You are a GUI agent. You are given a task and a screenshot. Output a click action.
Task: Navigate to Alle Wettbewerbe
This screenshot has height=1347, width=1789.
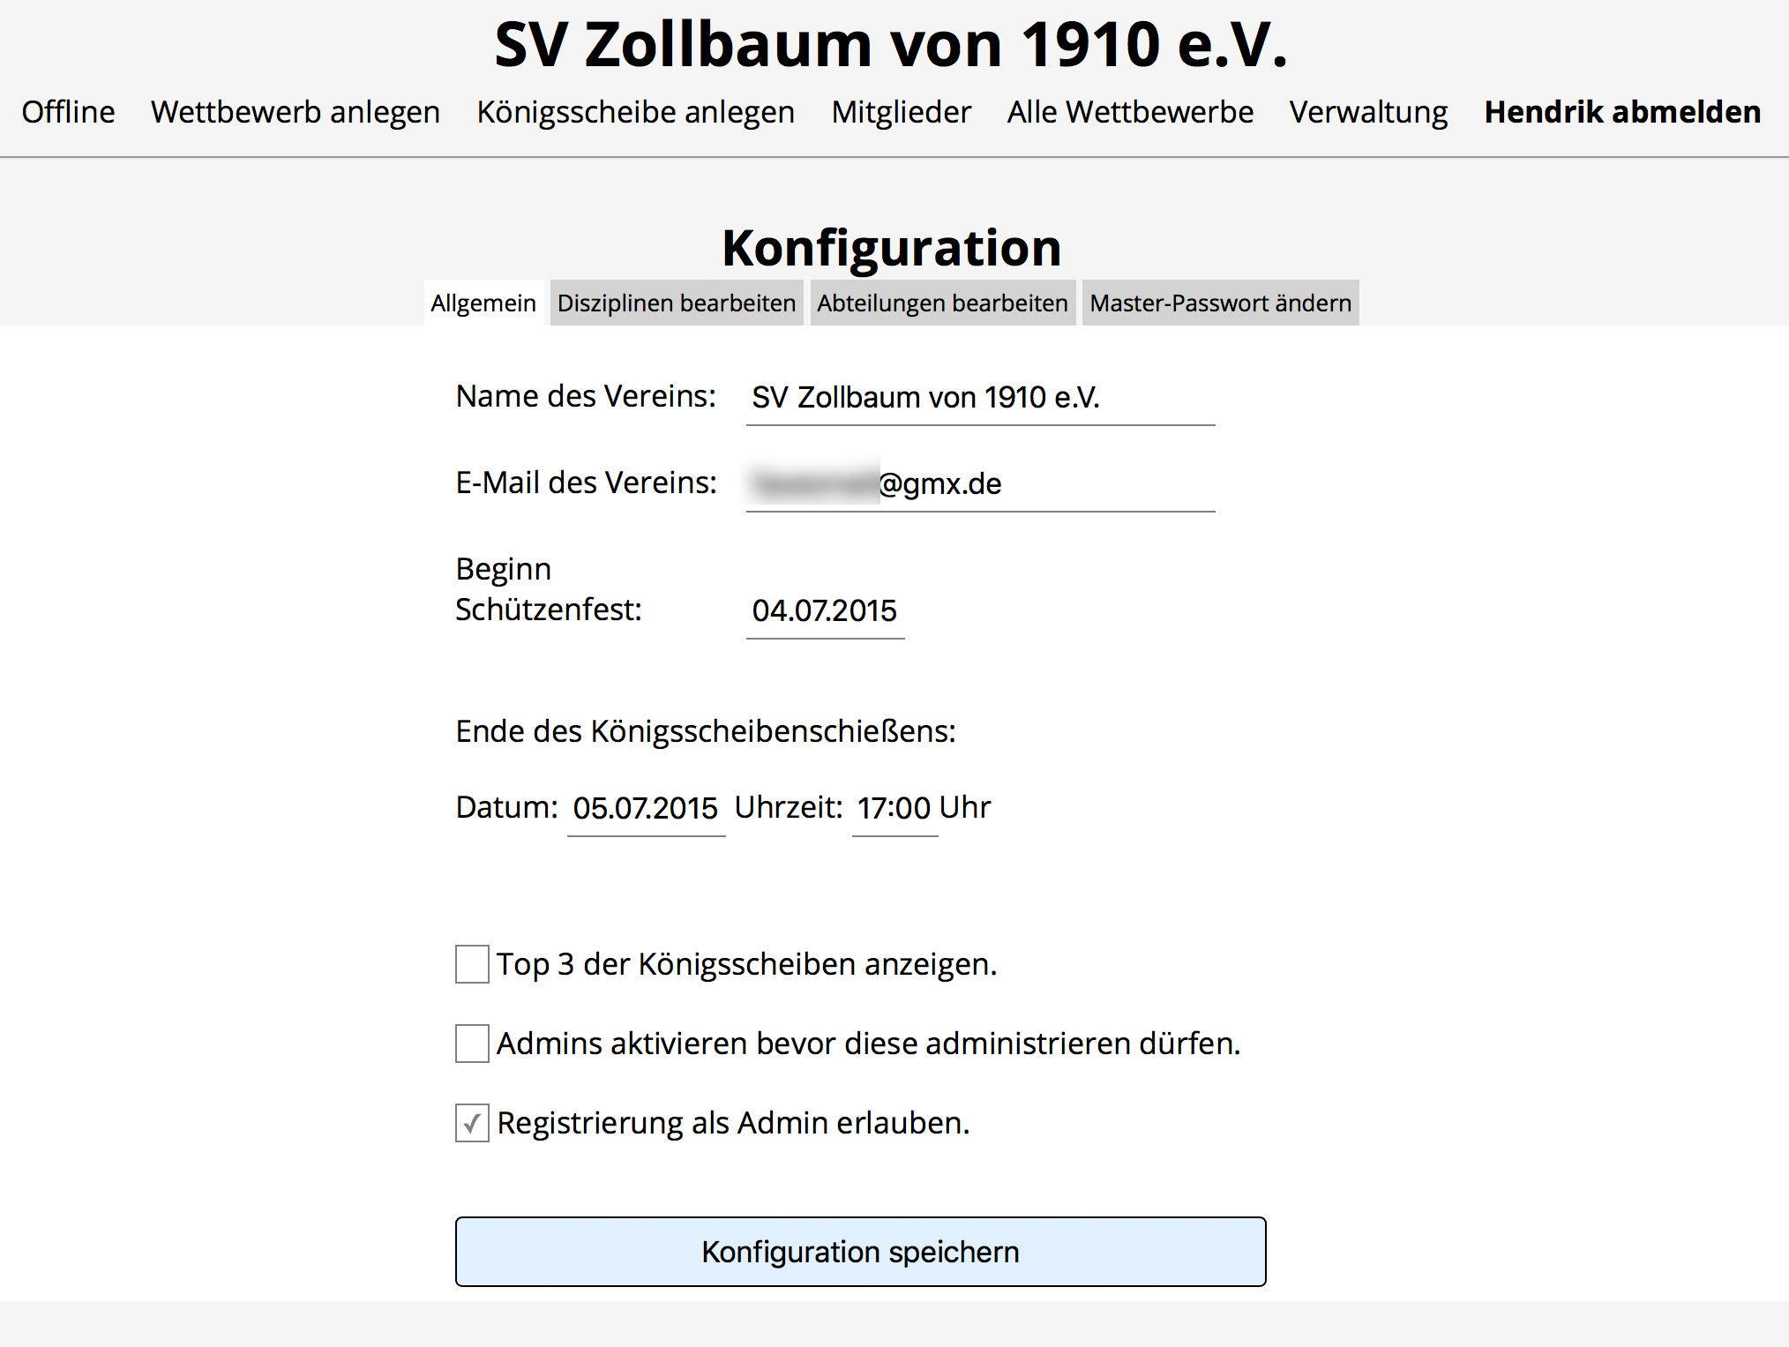(1130, 112)
